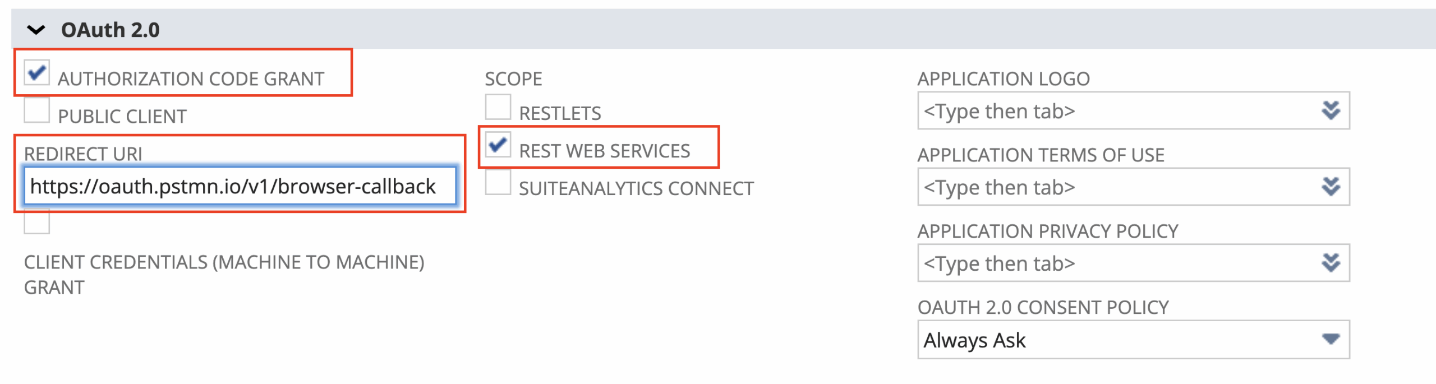Click the OAuth 2.0 section header title
This screenshot has height=384, width=1436.
111,30
